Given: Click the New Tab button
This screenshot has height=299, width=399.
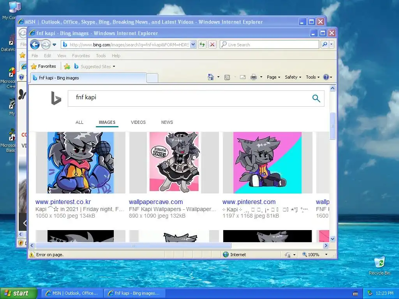Looking at the screenshot, I should 152,78.
